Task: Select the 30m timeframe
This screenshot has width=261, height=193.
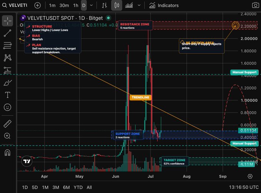Action: point(64,5)
